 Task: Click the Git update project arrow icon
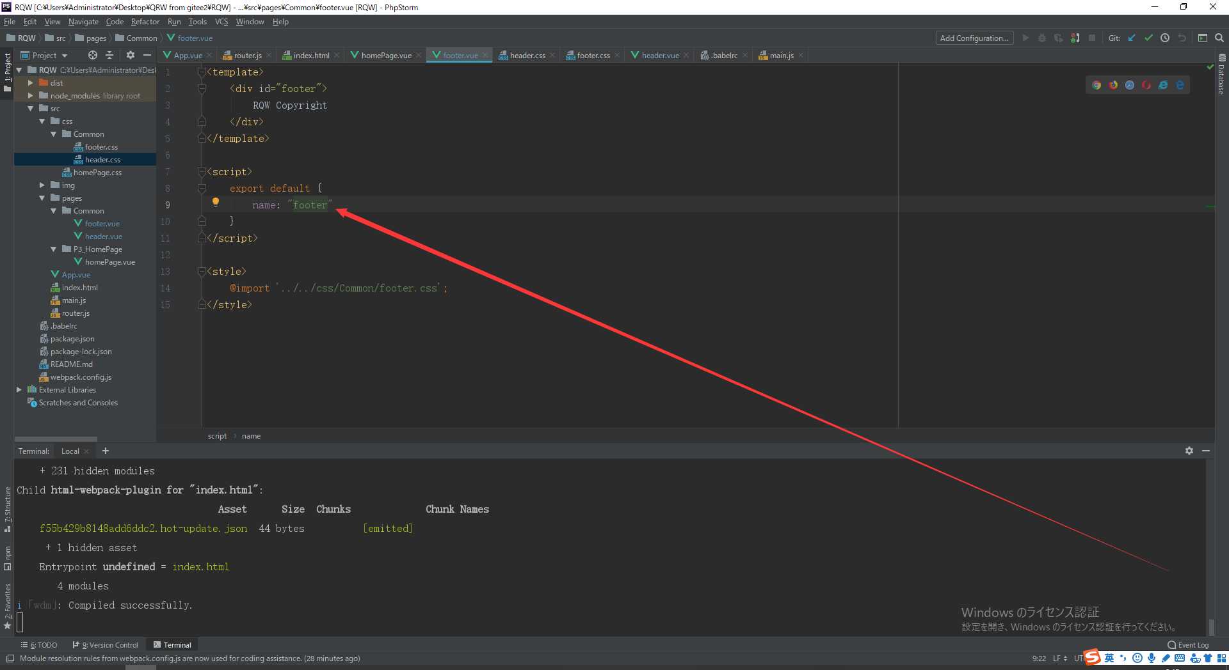pos(1132,38)
